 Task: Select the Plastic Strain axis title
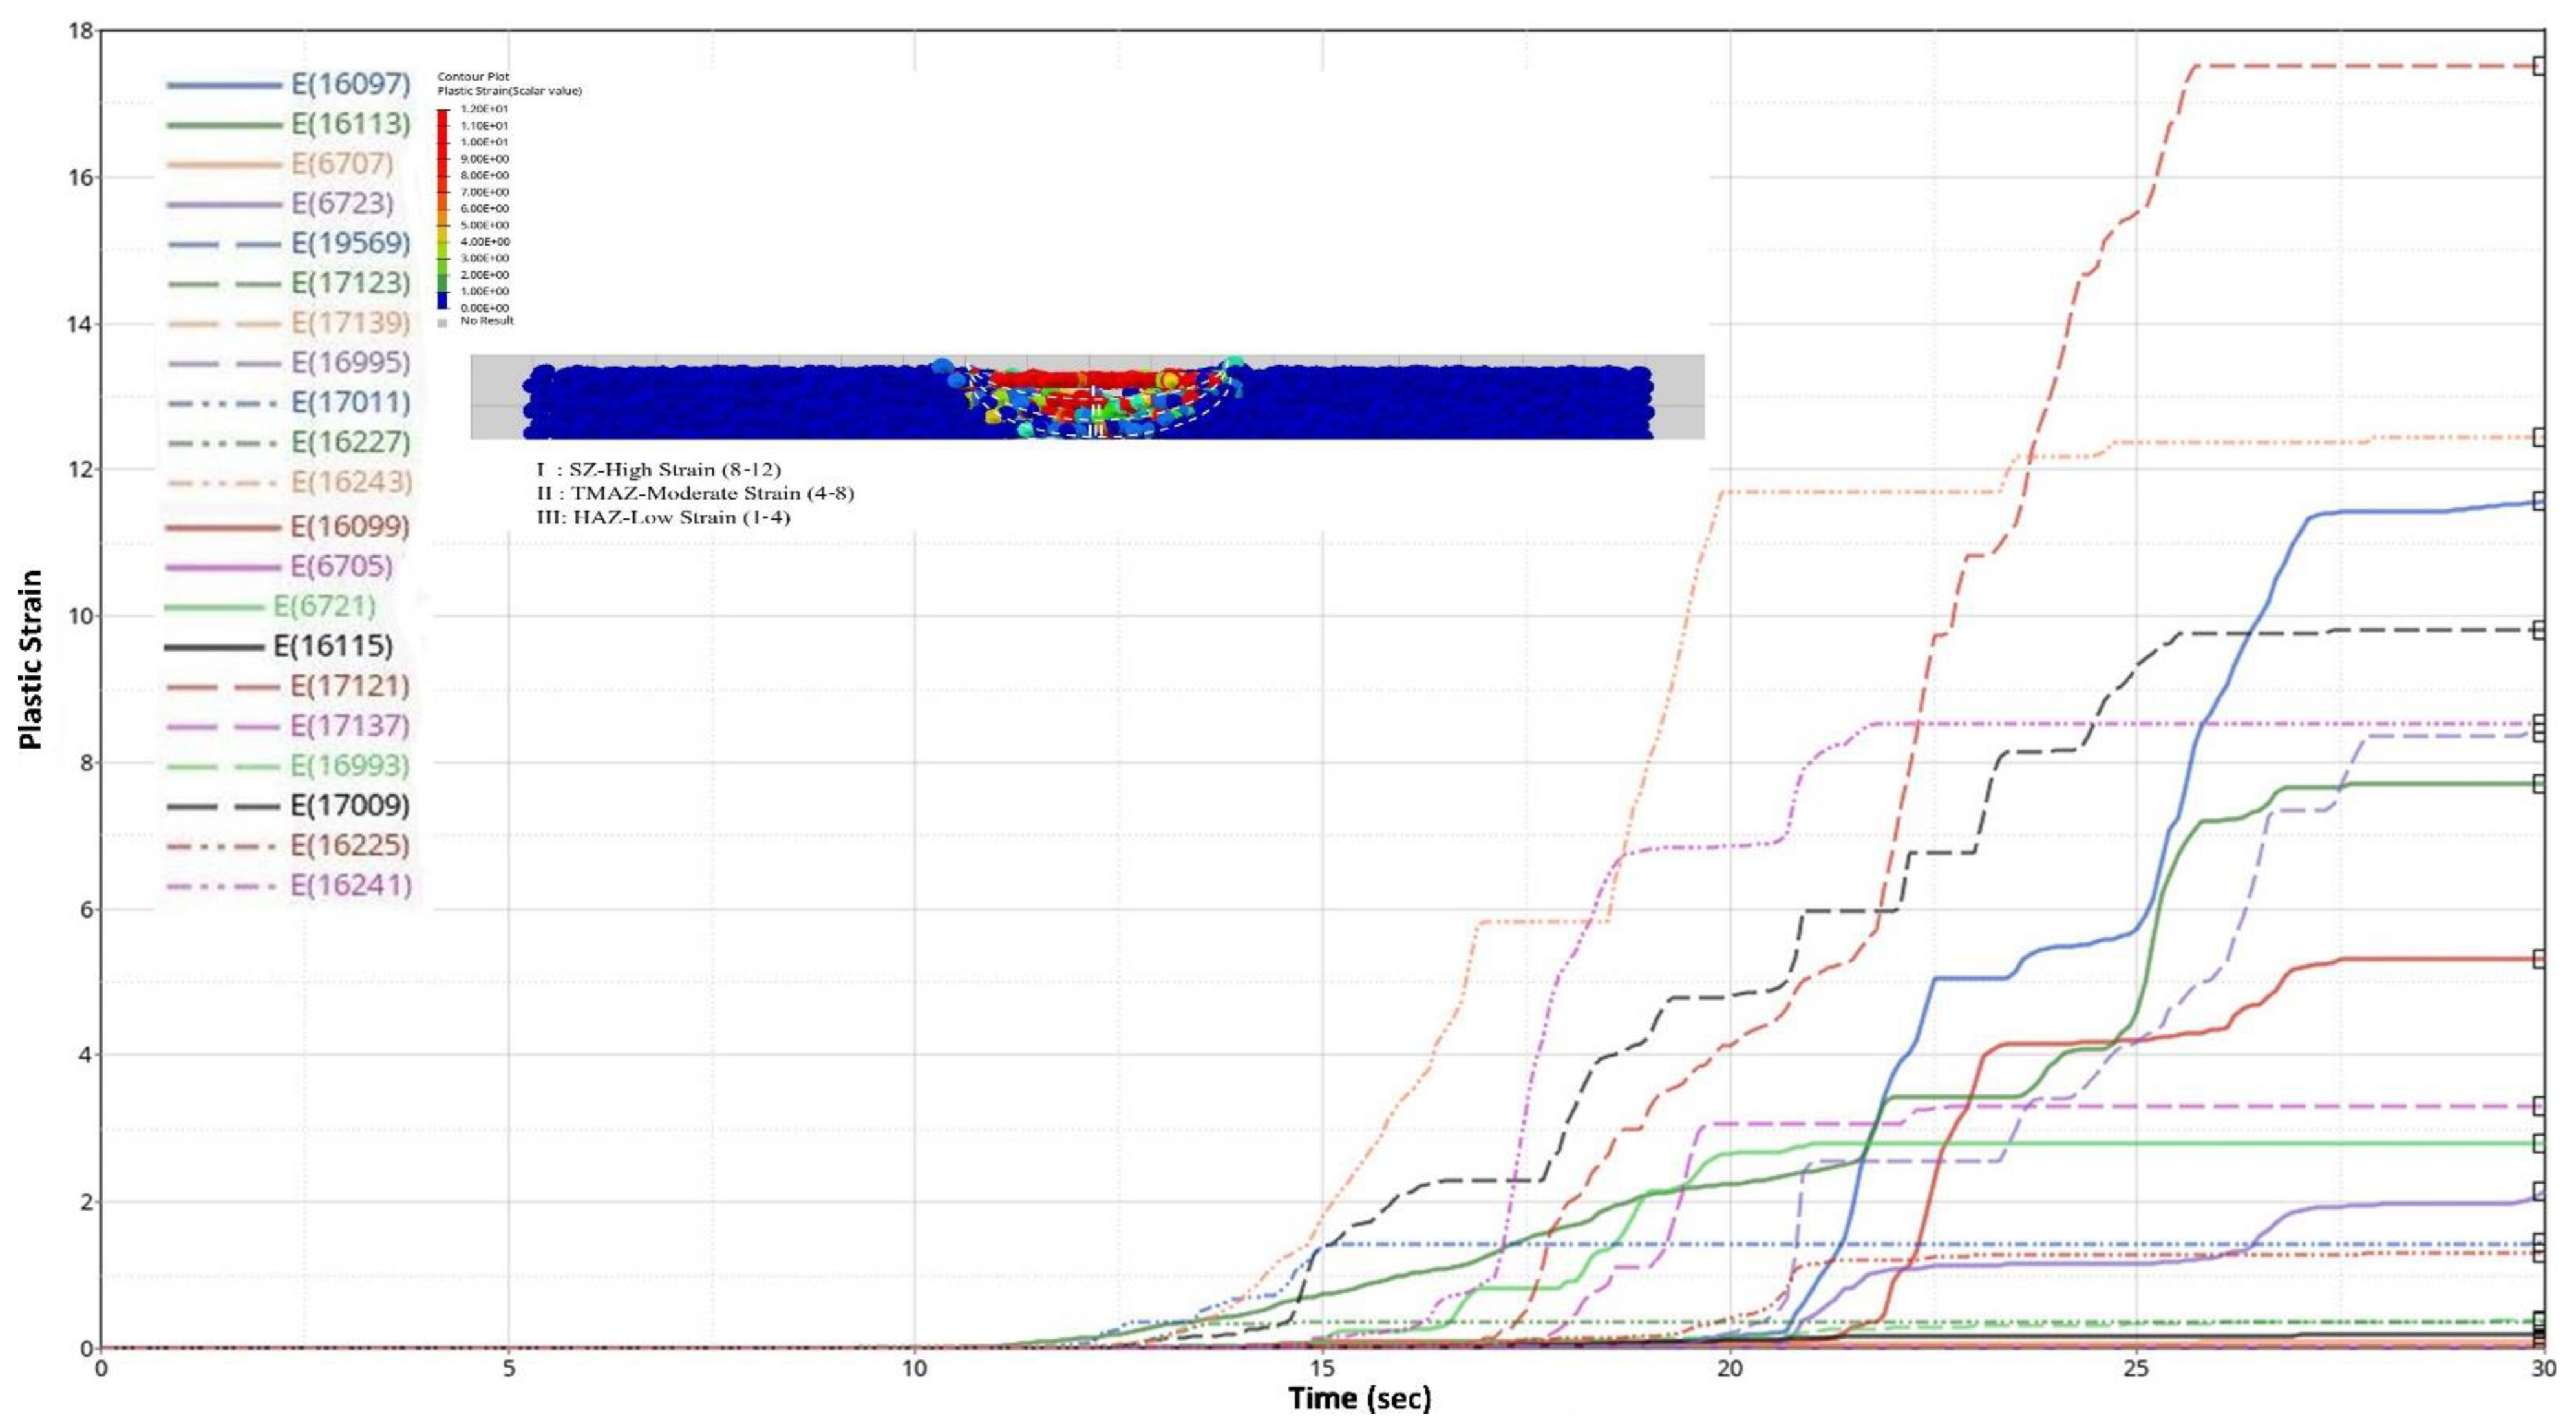[x=31, y=660]
